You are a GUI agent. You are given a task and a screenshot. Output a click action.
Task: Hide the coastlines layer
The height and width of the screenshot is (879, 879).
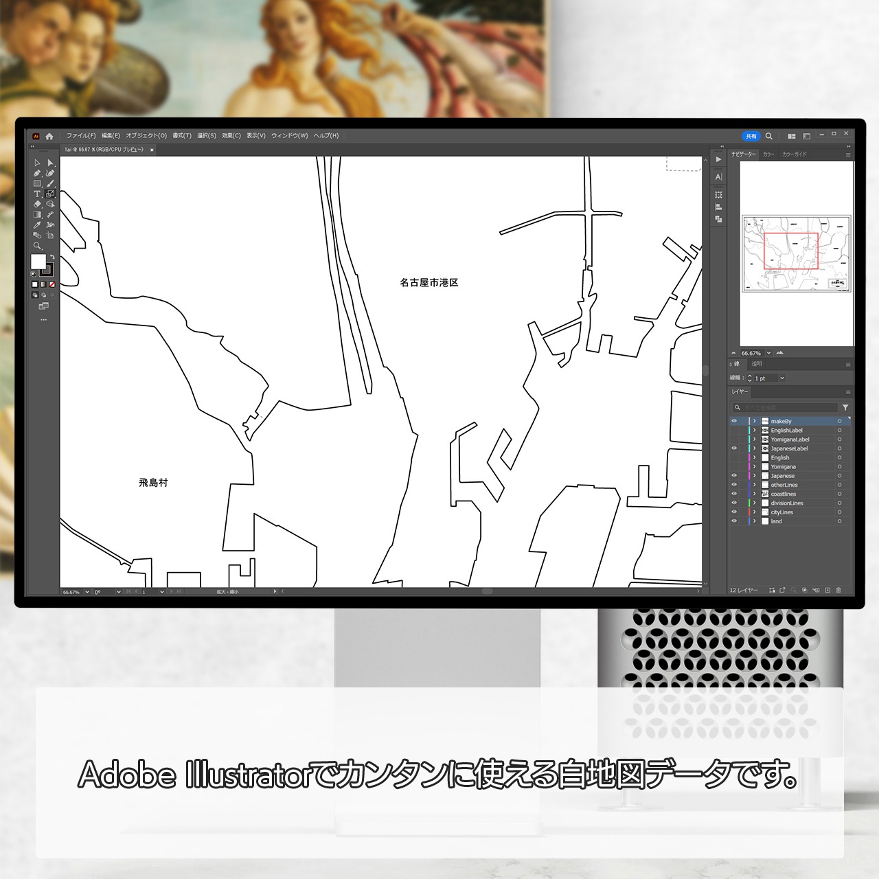point(734,494)
